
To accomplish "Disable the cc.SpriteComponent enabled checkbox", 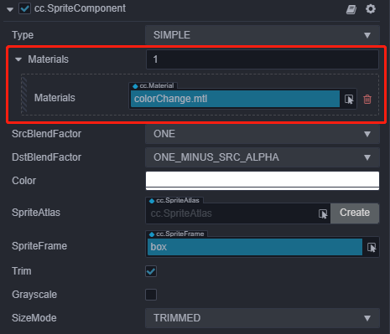I will 24,8.
